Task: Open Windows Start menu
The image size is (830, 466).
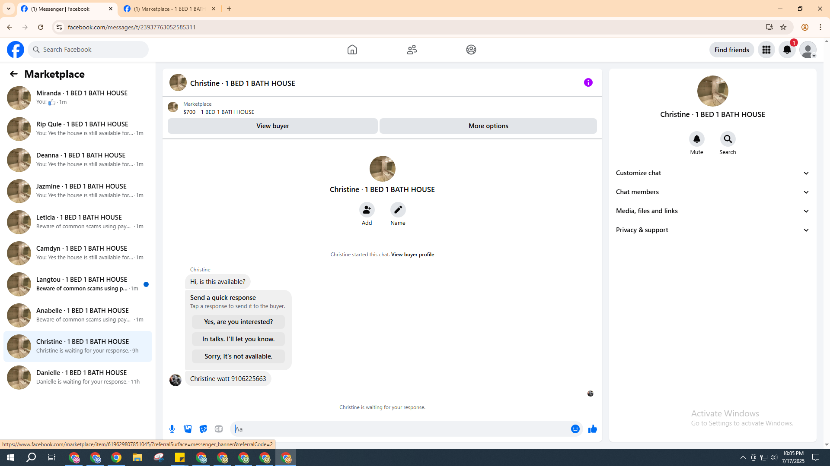Action: pos(10,457)
